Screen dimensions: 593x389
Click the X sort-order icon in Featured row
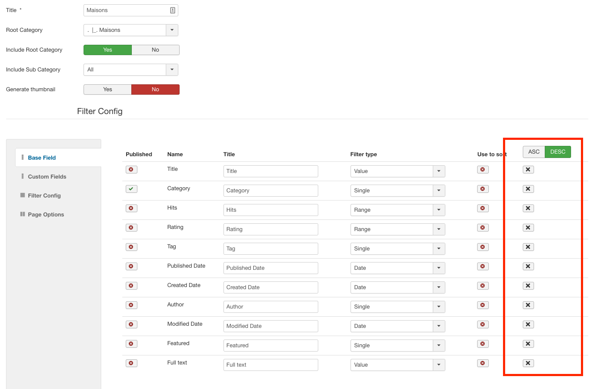pos(528,344)
